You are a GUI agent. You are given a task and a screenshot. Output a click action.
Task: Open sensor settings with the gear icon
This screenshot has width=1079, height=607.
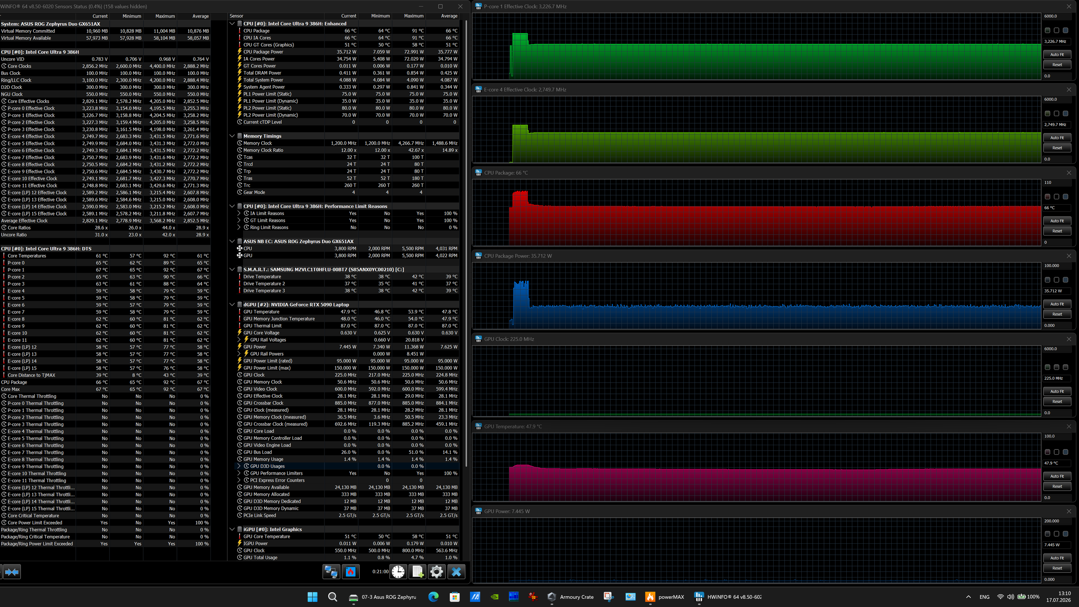(437, 572)
